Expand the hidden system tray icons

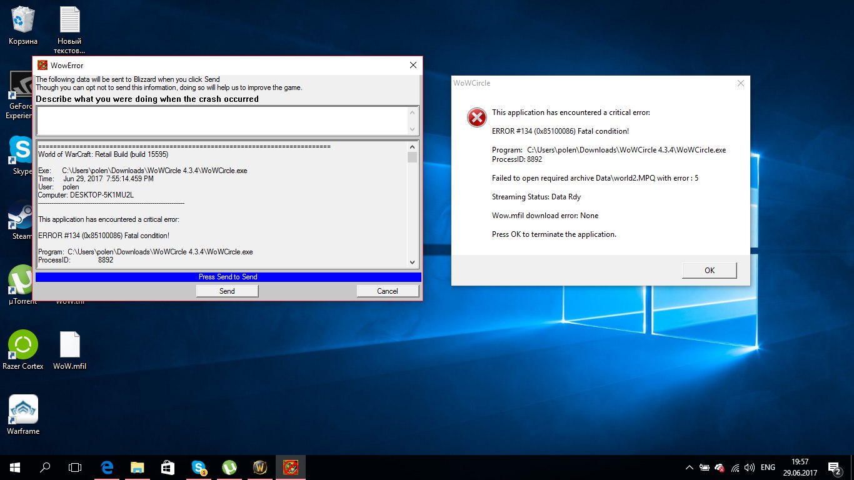(689, 467)
